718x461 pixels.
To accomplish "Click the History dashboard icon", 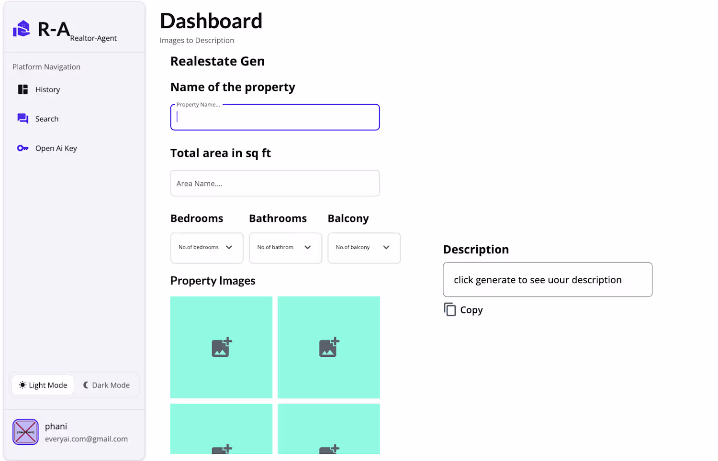I will [x=23, y=89].
